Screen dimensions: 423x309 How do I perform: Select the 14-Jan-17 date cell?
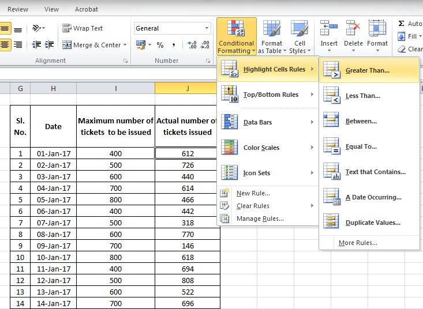(x=54, y=303)
